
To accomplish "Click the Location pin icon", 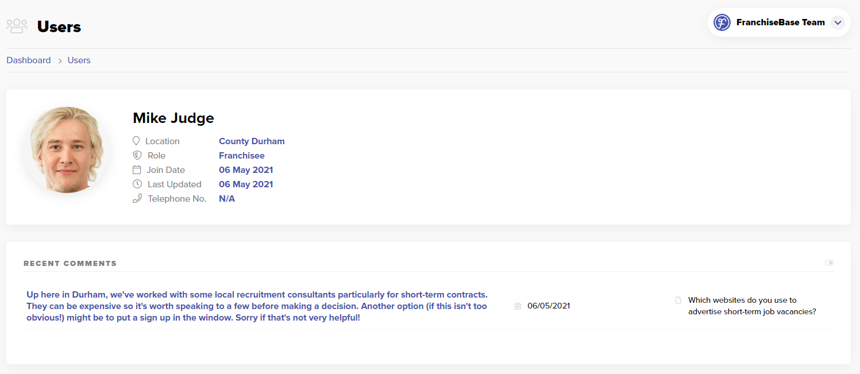I will click(x=137, y=141).
